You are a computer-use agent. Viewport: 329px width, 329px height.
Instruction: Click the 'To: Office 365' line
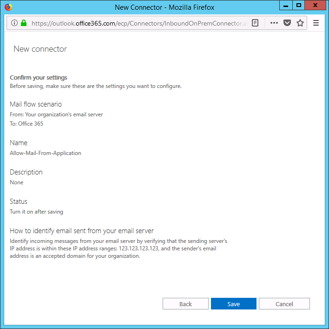(x=26, y=123)
